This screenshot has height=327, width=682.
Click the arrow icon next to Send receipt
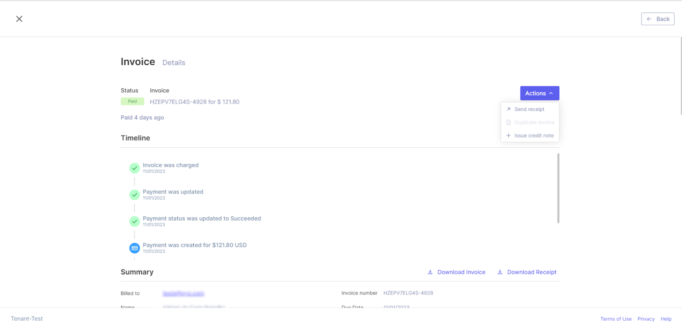pyautogui.click(x=508, y=109)
